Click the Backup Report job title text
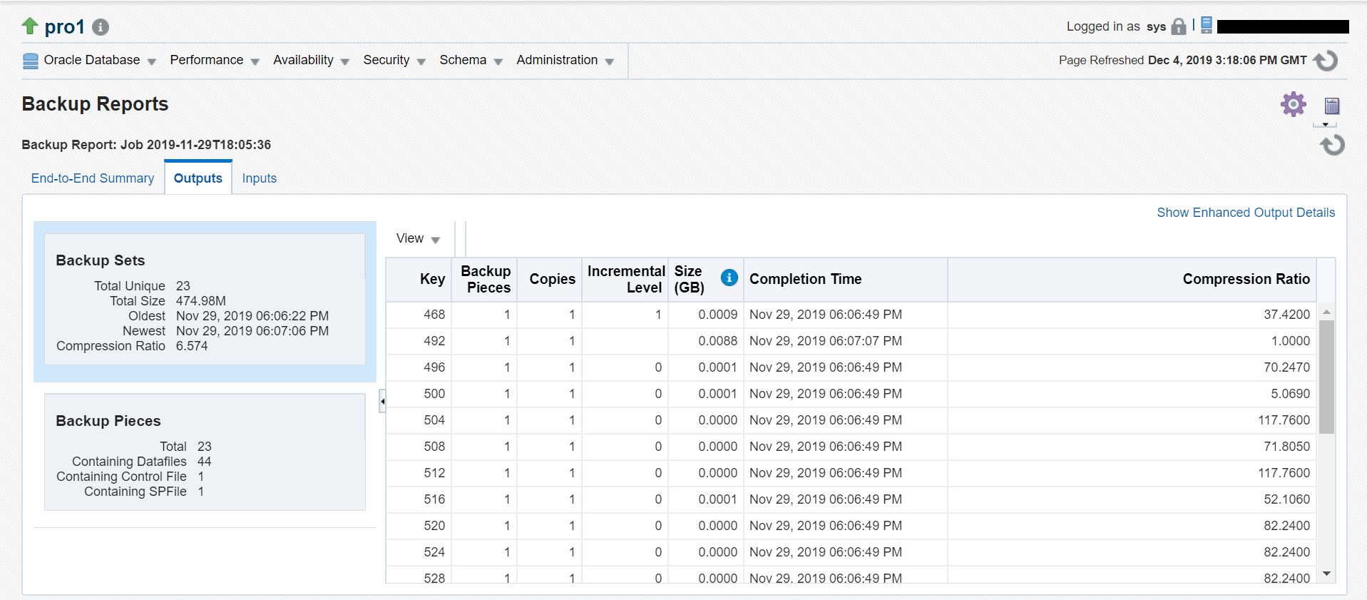Screen dimensions: 1367x600 146,145
